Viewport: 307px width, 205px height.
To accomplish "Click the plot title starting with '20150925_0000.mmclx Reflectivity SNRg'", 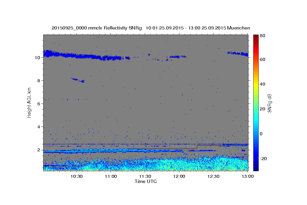I will tap(151, 28).
